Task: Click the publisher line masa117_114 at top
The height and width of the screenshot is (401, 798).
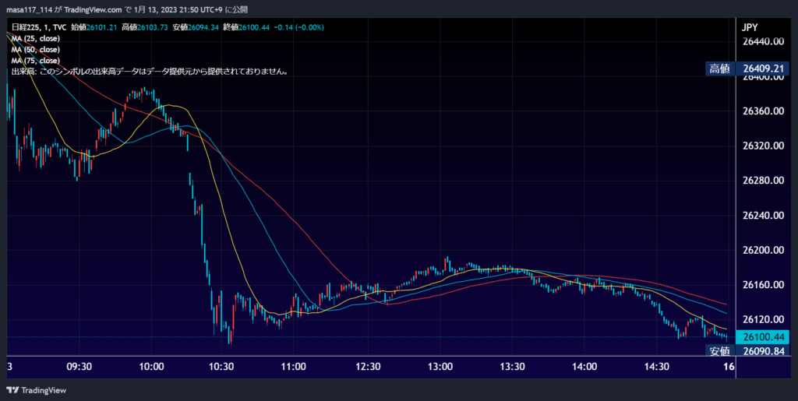Action: pos(127,9)
